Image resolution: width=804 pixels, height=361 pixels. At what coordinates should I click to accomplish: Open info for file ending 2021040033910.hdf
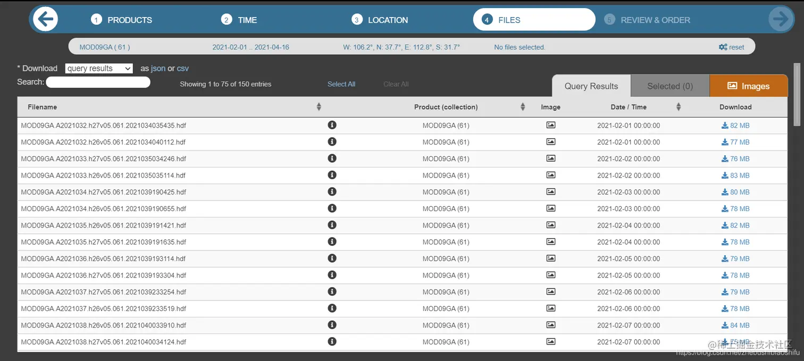coord(332,325)
